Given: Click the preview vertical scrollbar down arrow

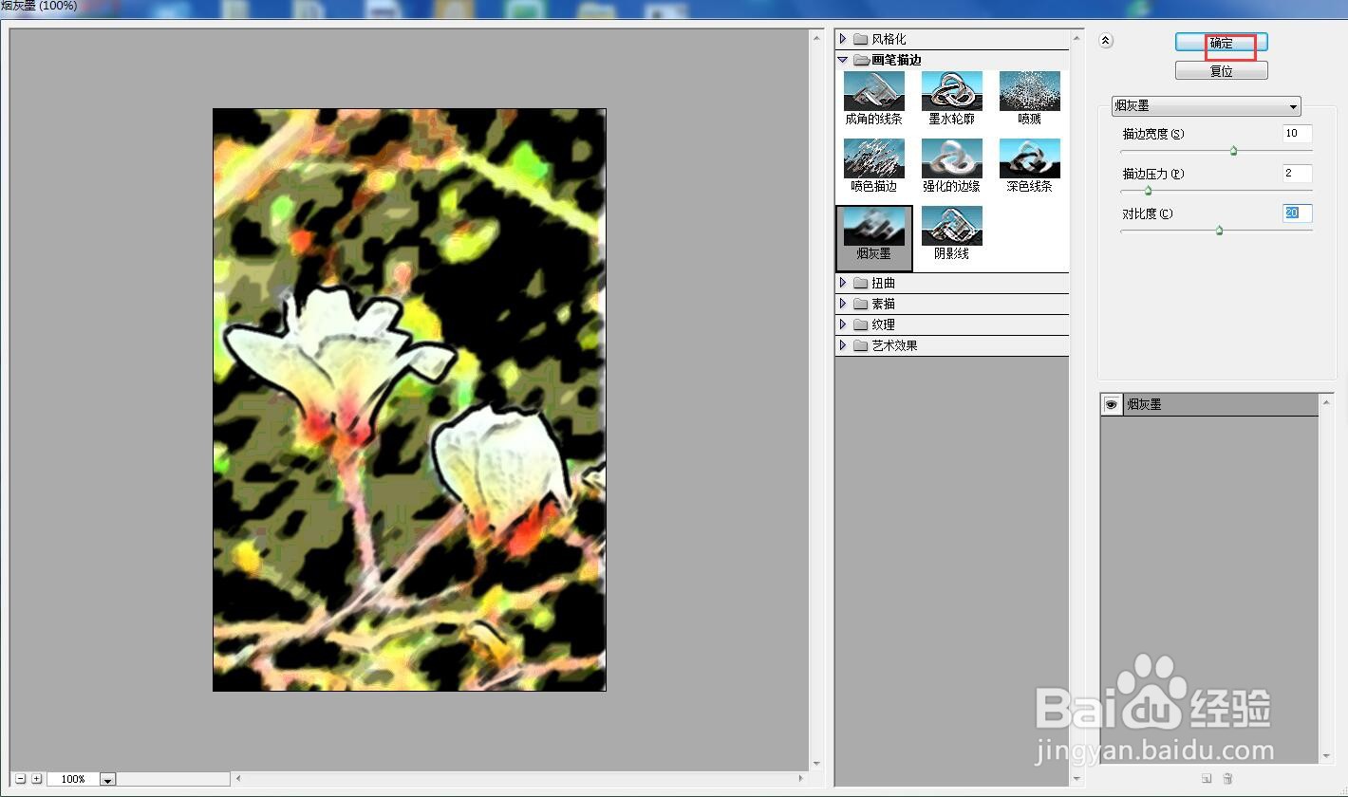Looking at the screenshot, I should point(816,764).
